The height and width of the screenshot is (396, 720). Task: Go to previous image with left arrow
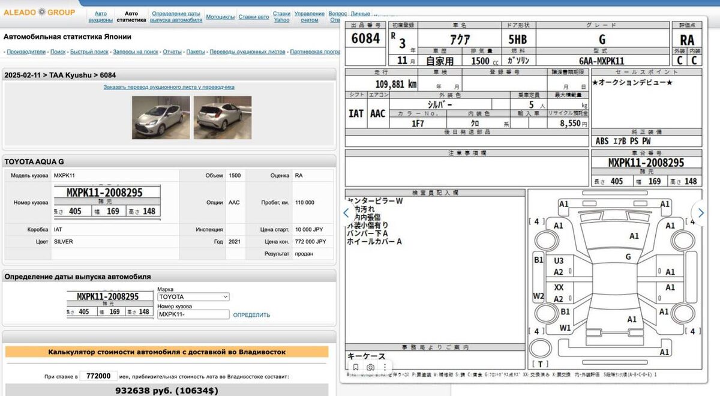click(x=346, y=212)
